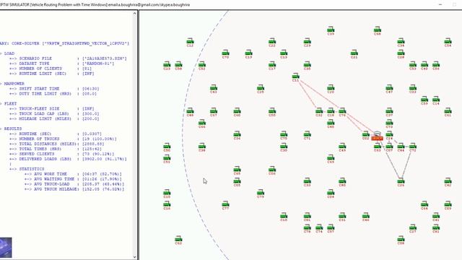Click the 'TRUCK LOAD CAP (LBS)' line

(54, 113)
